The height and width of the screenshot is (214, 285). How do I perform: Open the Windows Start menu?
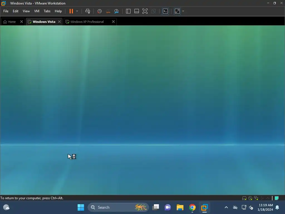pyautogui.click(x=81, y=207)
